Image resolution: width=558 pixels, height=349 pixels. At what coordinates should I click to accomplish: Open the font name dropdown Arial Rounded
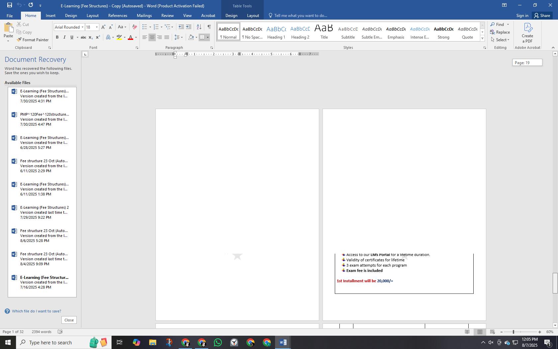click(x=82, y=27)
